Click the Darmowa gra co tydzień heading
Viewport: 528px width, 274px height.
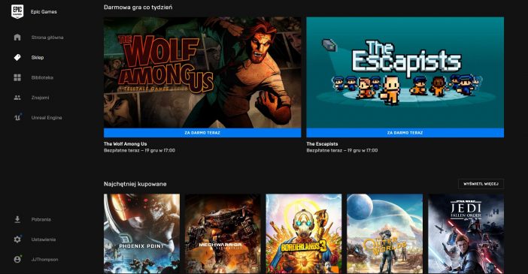pos(138,7)
